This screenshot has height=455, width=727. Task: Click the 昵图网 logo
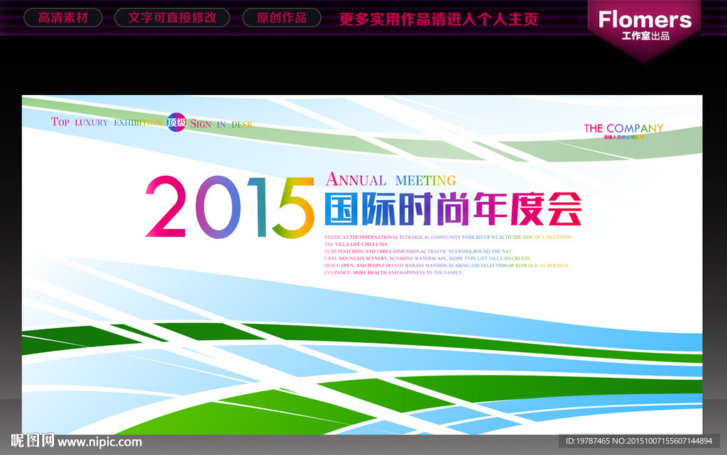pyautogui.click(x=33, y=441)
